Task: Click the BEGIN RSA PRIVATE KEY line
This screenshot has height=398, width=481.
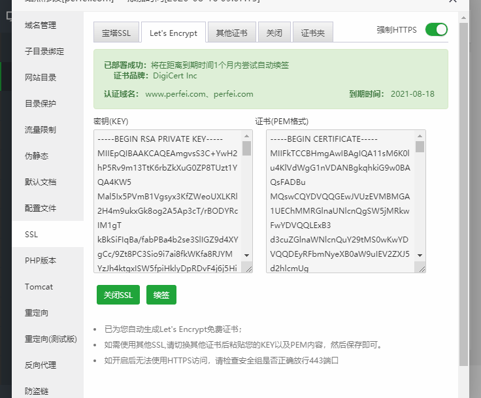Action: point(160,139)
